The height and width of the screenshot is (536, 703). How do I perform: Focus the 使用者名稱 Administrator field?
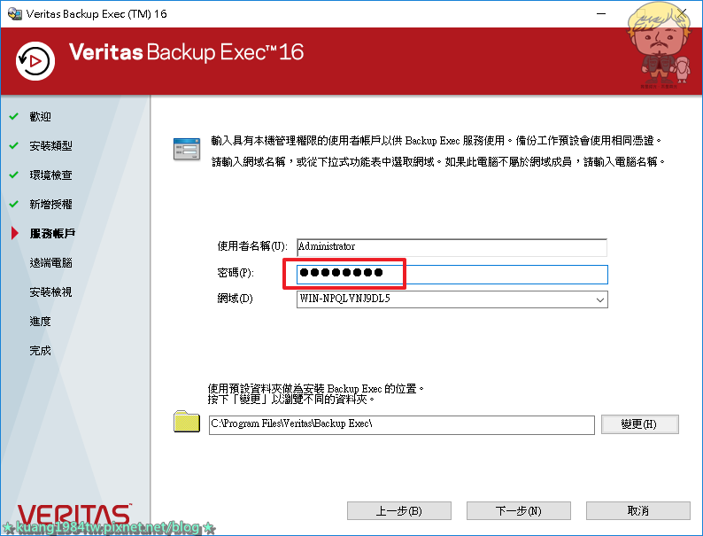click(452, 247)
